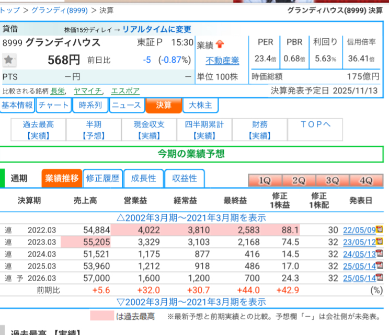Open the 大株主 tab
Screen dimensions: 389x335
(x=200, y=105)
